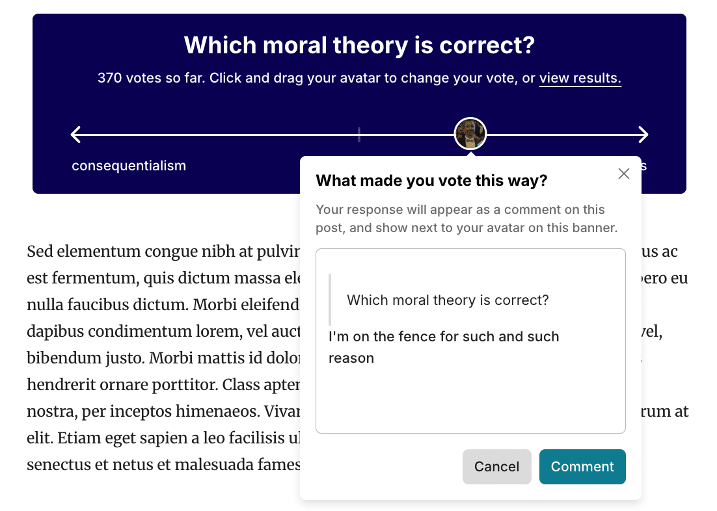Close the 'What made you vote this way?' popup
Viewport: 717px width, 511px height.
click(624, 174)
